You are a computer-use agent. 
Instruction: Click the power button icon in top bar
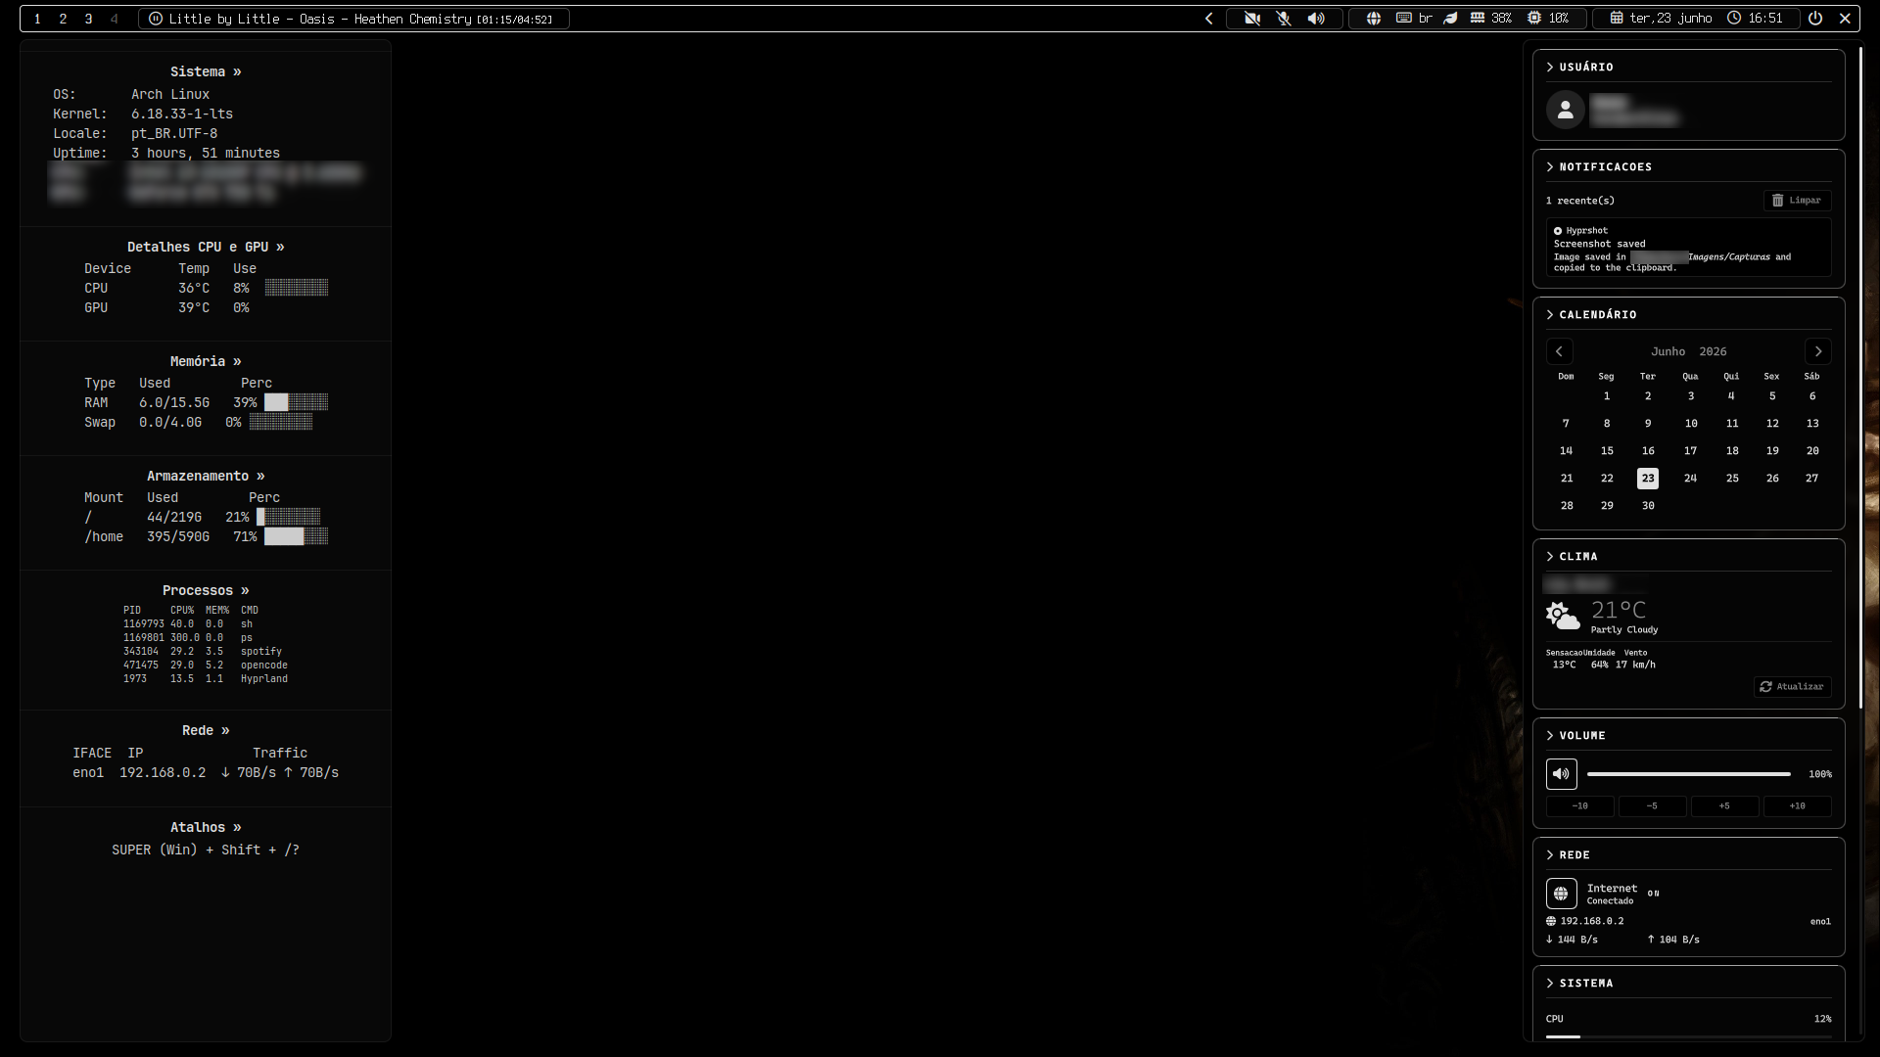1815,19
